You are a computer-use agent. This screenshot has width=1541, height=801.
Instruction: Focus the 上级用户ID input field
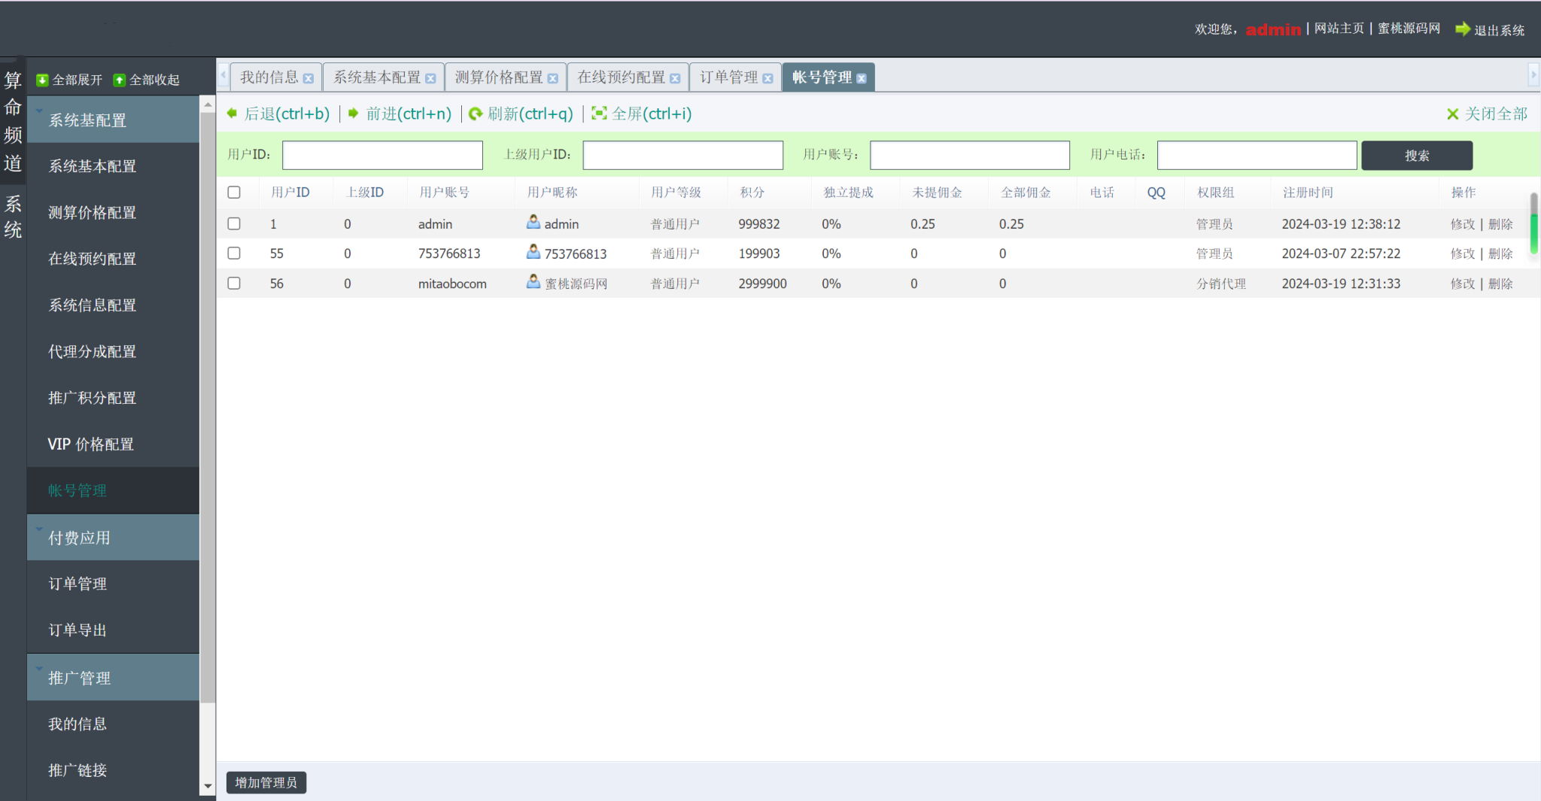click(x=683, y=155)
